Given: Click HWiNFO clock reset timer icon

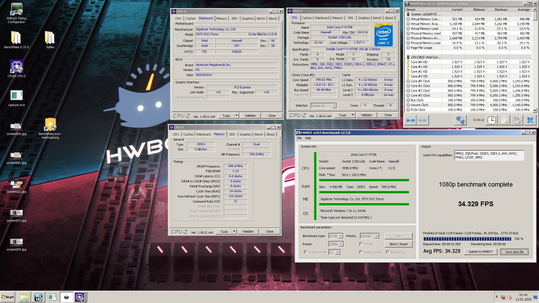Looking at the screenshot, I should 491,120.
